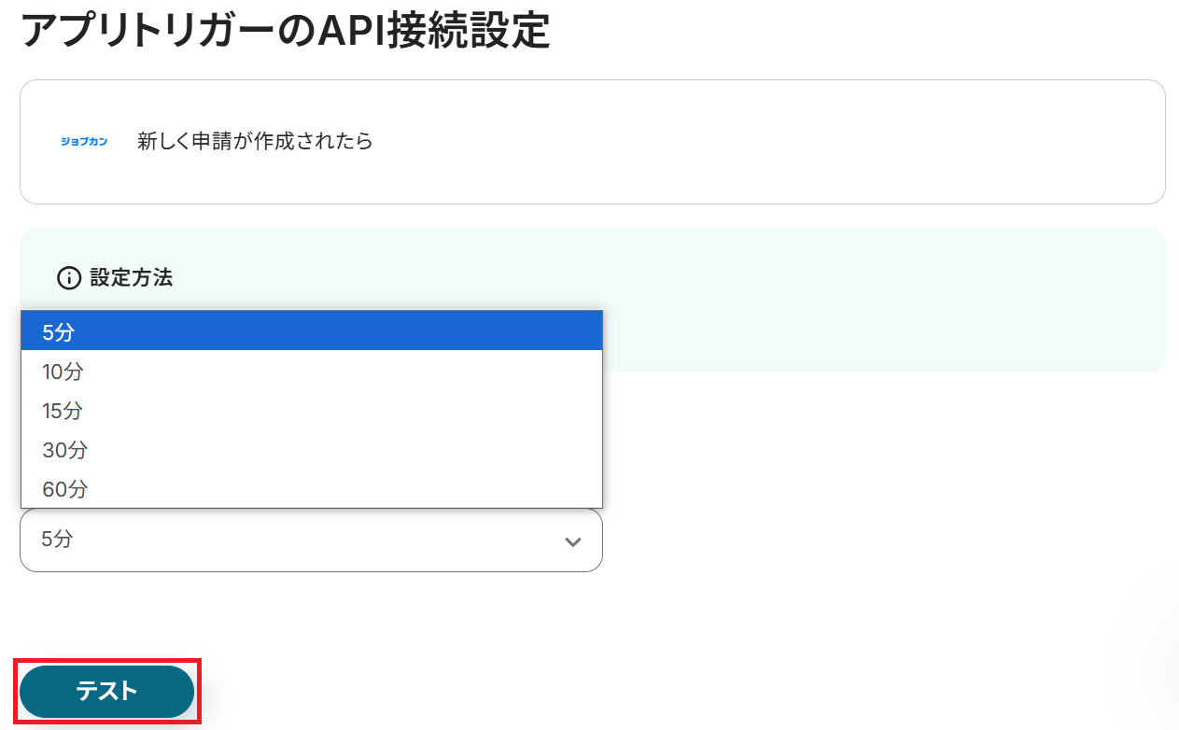This screenshot has width=1179, height=730.
Task: Choose 15分 from the dropdown list
Action: pos(63,411)
